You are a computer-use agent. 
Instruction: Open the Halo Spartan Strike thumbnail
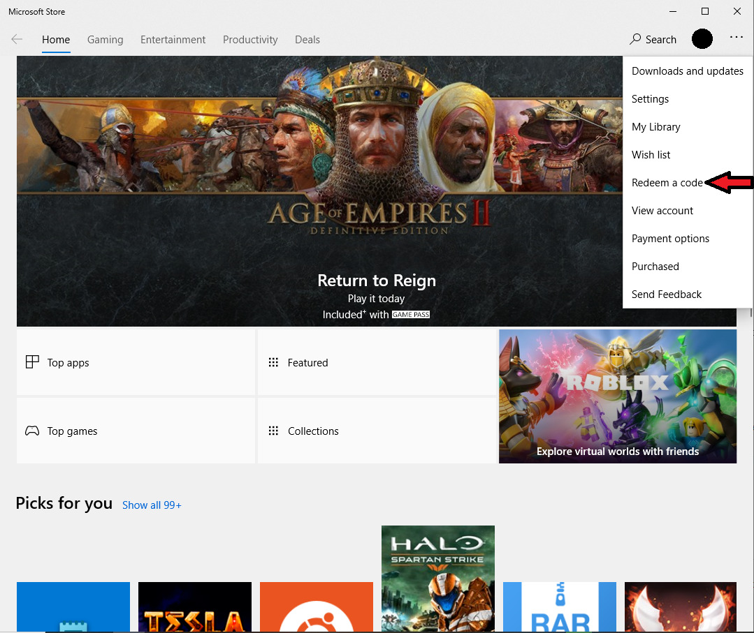pyautogui.click(x=437, y=578)
